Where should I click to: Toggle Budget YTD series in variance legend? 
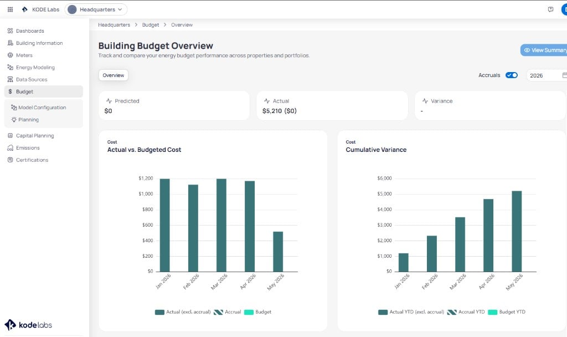tap(507, 312)
